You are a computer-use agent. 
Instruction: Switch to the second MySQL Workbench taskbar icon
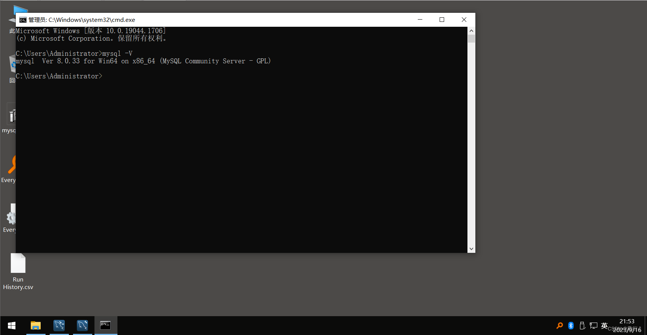82,326
